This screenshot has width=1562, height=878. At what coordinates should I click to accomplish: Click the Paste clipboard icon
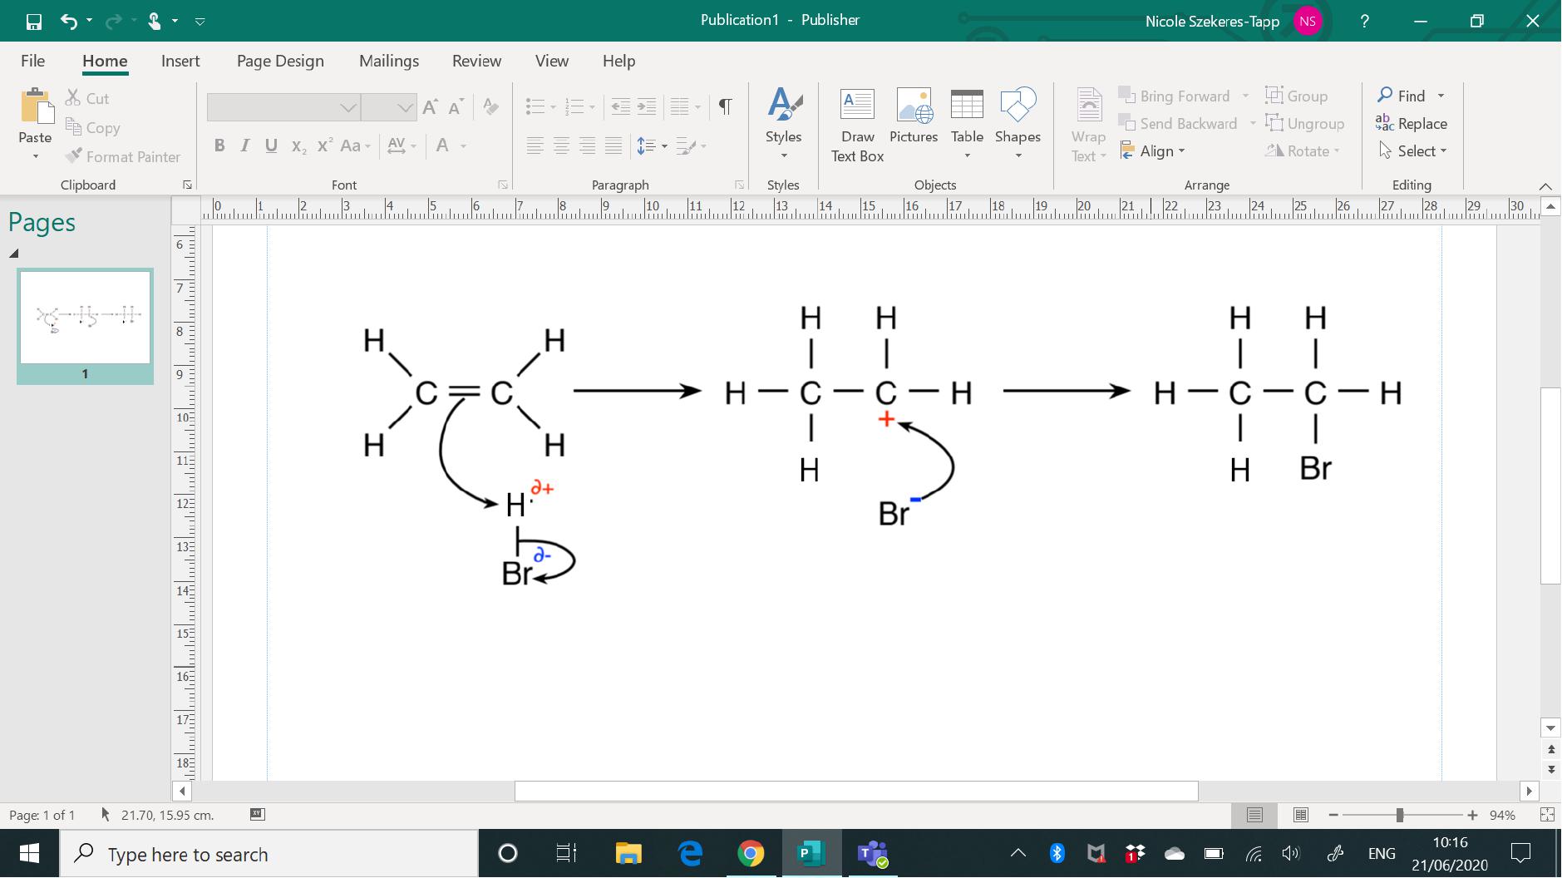[35, 108]
